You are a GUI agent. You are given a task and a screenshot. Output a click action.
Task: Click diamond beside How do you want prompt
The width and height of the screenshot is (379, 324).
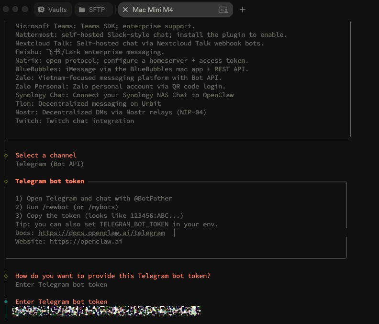[6, 276]
